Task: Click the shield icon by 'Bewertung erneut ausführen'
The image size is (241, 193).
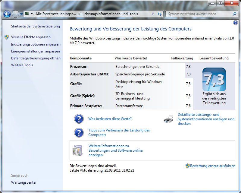Action: click(x=187, y=166)
